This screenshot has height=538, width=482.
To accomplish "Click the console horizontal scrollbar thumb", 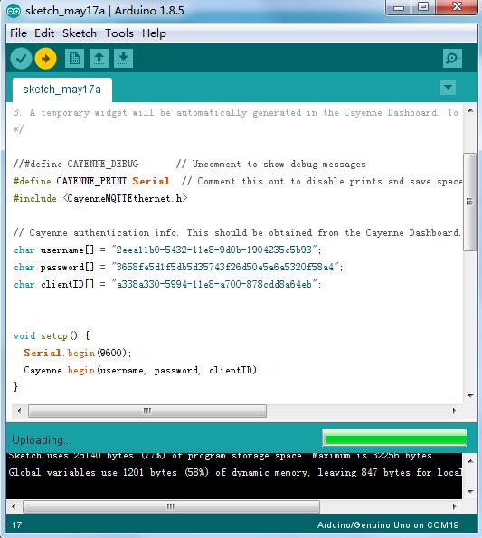I will coord(171,506).
